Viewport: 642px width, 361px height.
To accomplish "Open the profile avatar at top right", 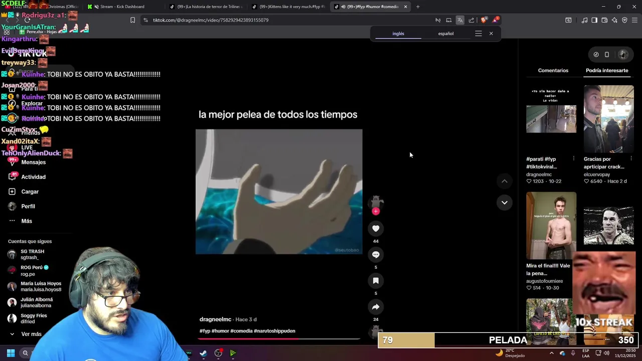I will (623, 55).
